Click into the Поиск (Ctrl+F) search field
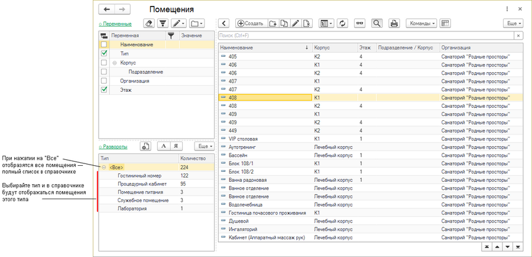The height and width of the screenshot is (257, 532). (366, 36)
